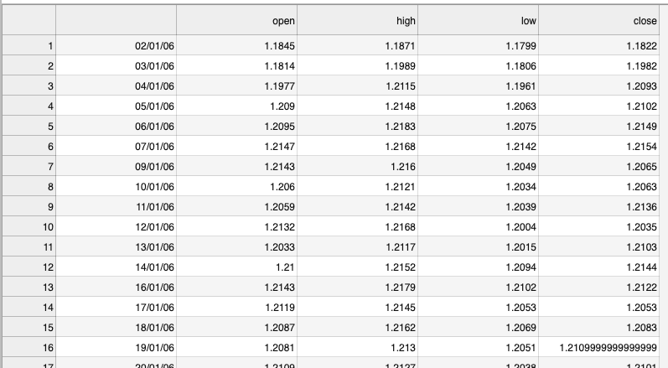
Task: Click the date cell 14/01/06
Action: pos(116,267)
